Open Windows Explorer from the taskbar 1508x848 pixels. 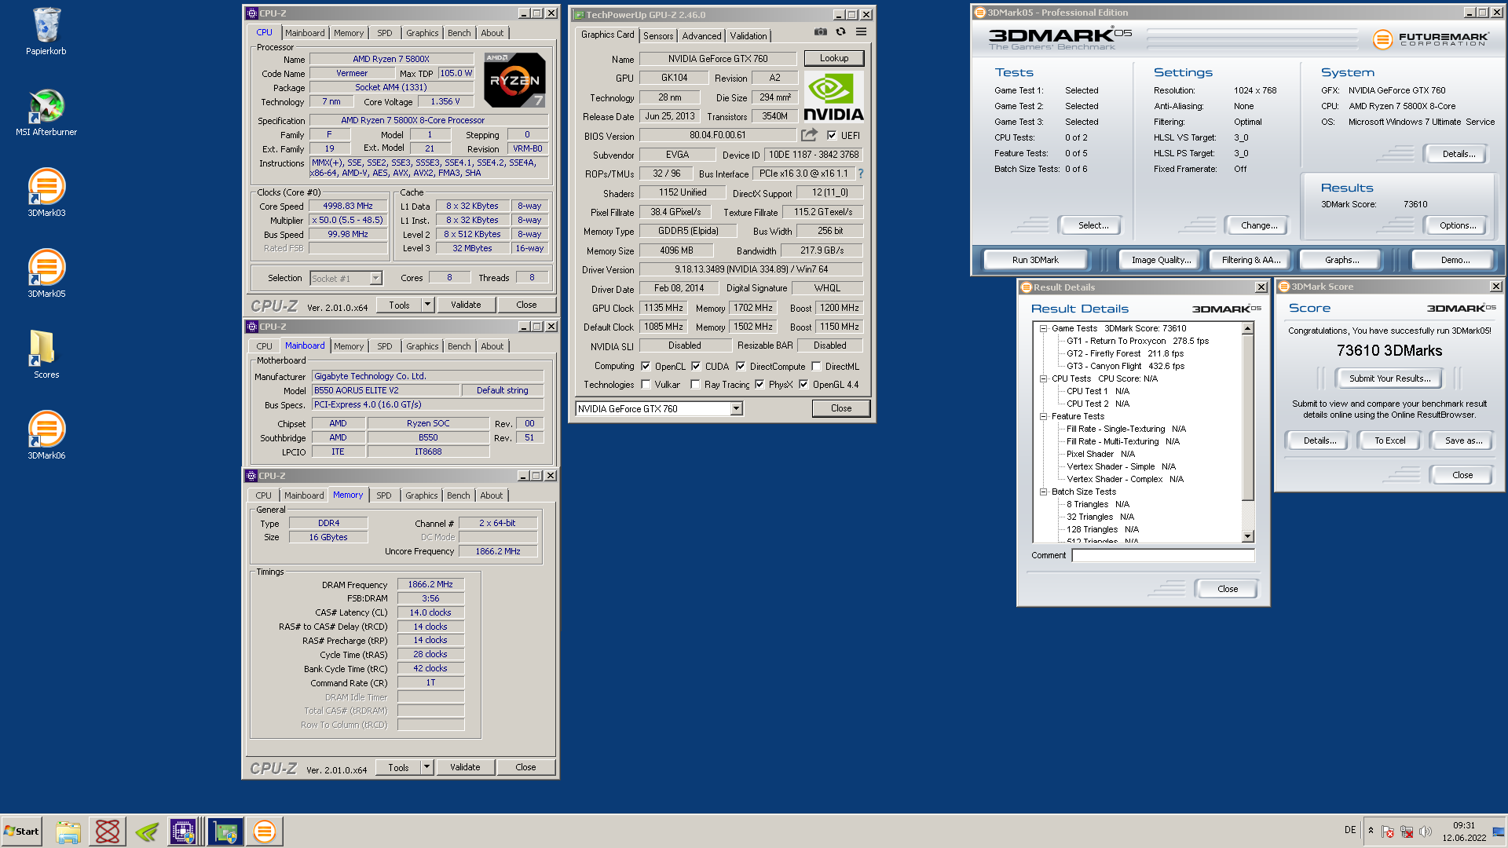(68, 832)
